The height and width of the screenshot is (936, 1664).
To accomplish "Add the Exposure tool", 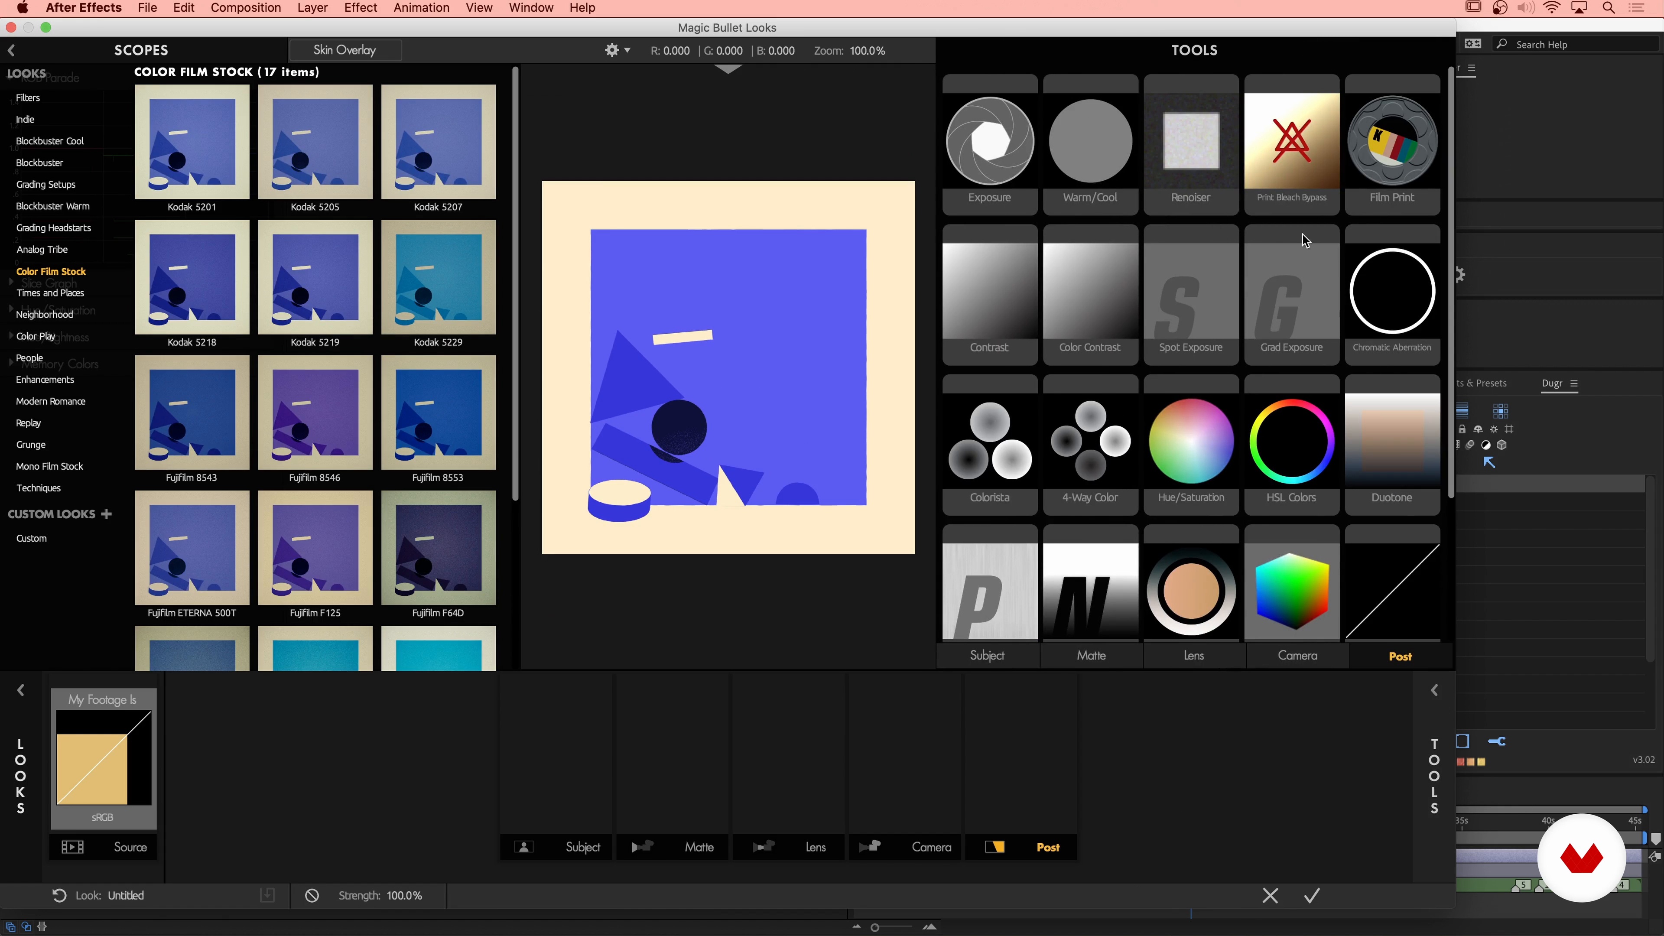I will click(990, 145).
